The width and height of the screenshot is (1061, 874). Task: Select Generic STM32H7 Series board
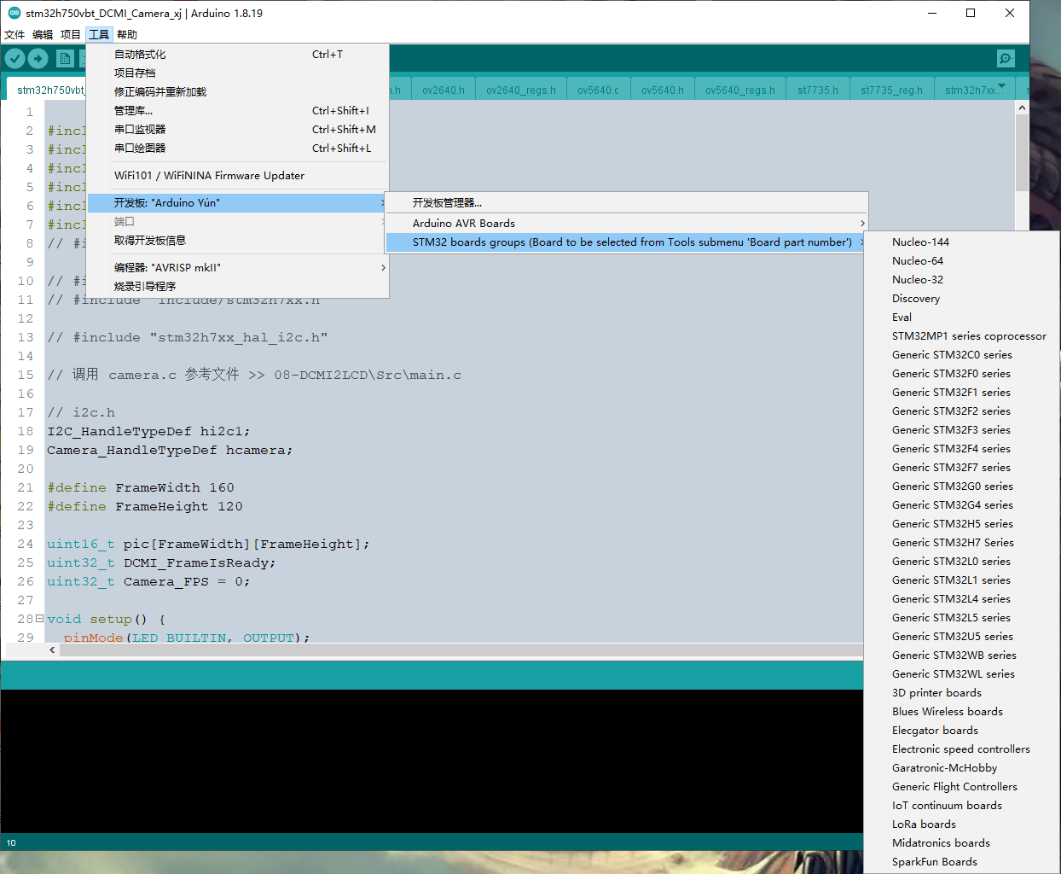coord(951,542)
